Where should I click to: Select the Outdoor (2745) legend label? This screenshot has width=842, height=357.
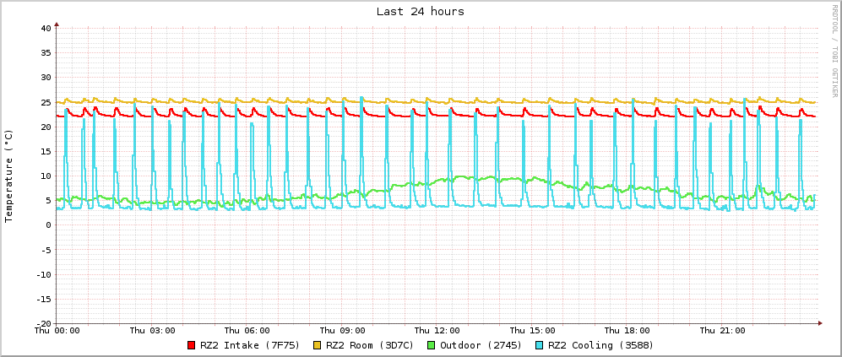481,345
